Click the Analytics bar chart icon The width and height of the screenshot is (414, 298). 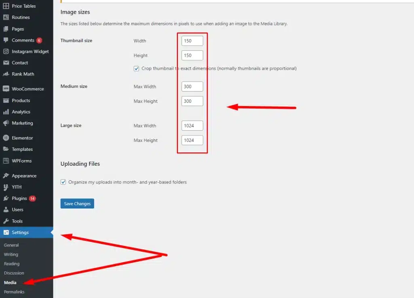(x=6, y=112)
